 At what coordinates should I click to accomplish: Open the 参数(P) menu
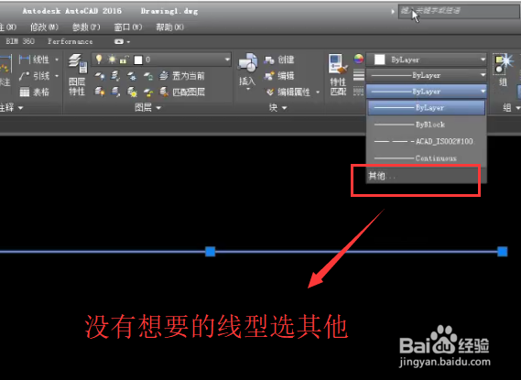coord(86,27)
